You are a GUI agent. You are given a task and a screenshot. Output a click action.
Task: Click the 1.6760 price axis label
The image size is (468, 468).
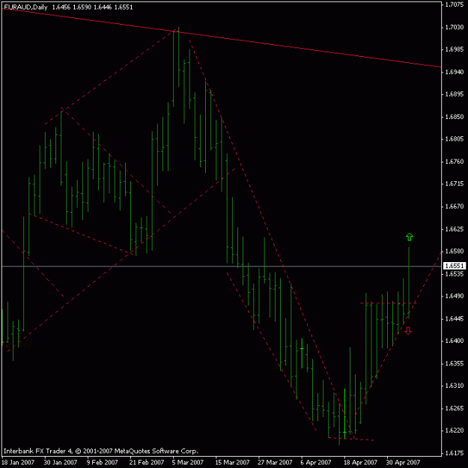[455, 162]
